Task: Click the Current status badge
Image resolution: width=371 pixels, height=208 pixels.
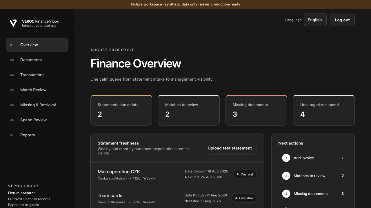Action: pos(245,174)
